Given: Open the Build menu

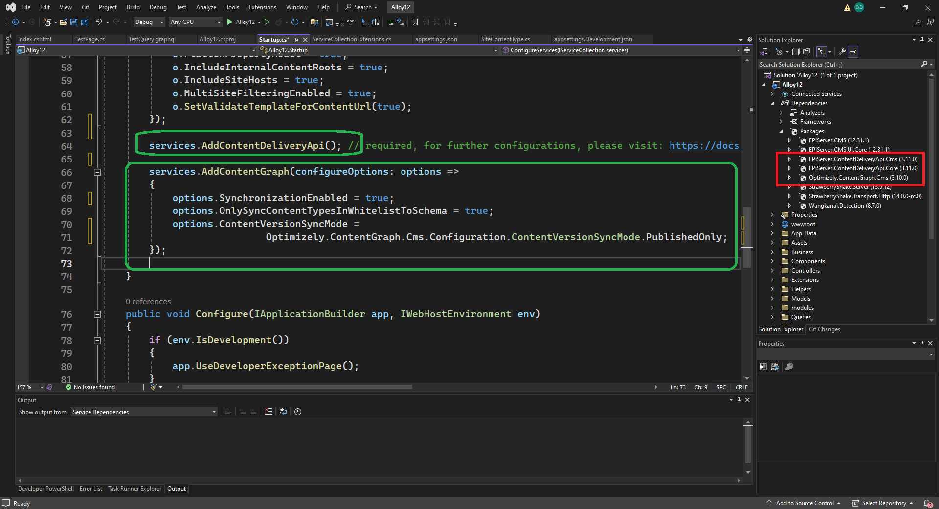Looking at the screenshot, I should pyautogui.click(x=133, y=7).
